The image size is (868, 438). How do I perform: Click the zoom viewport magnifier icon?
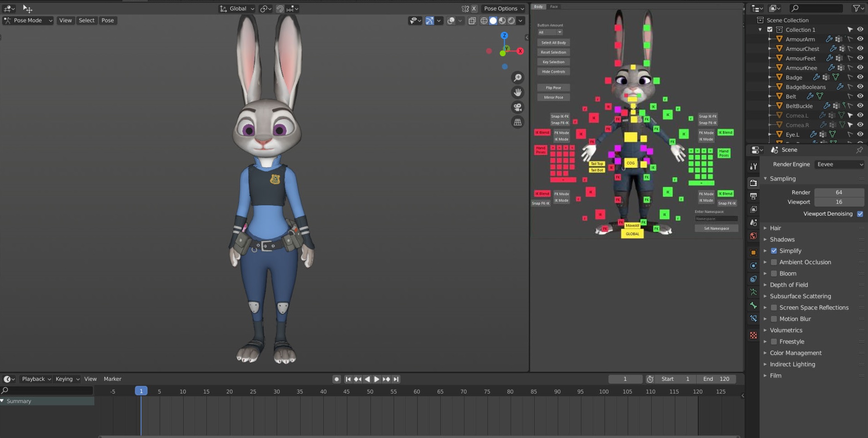pos(517,78)
